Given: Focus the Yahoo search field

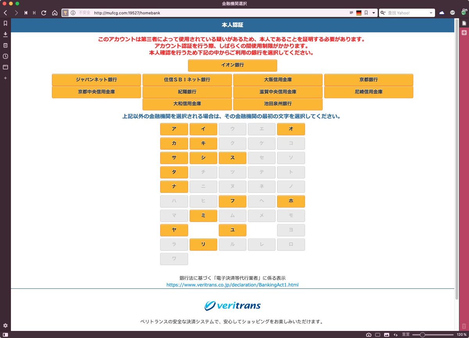Looking at the screenshot, I should (407, 12).
